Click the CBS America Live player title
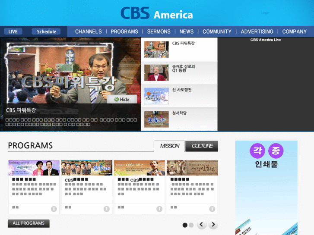 pyautogui.click(x=266, y=40)
